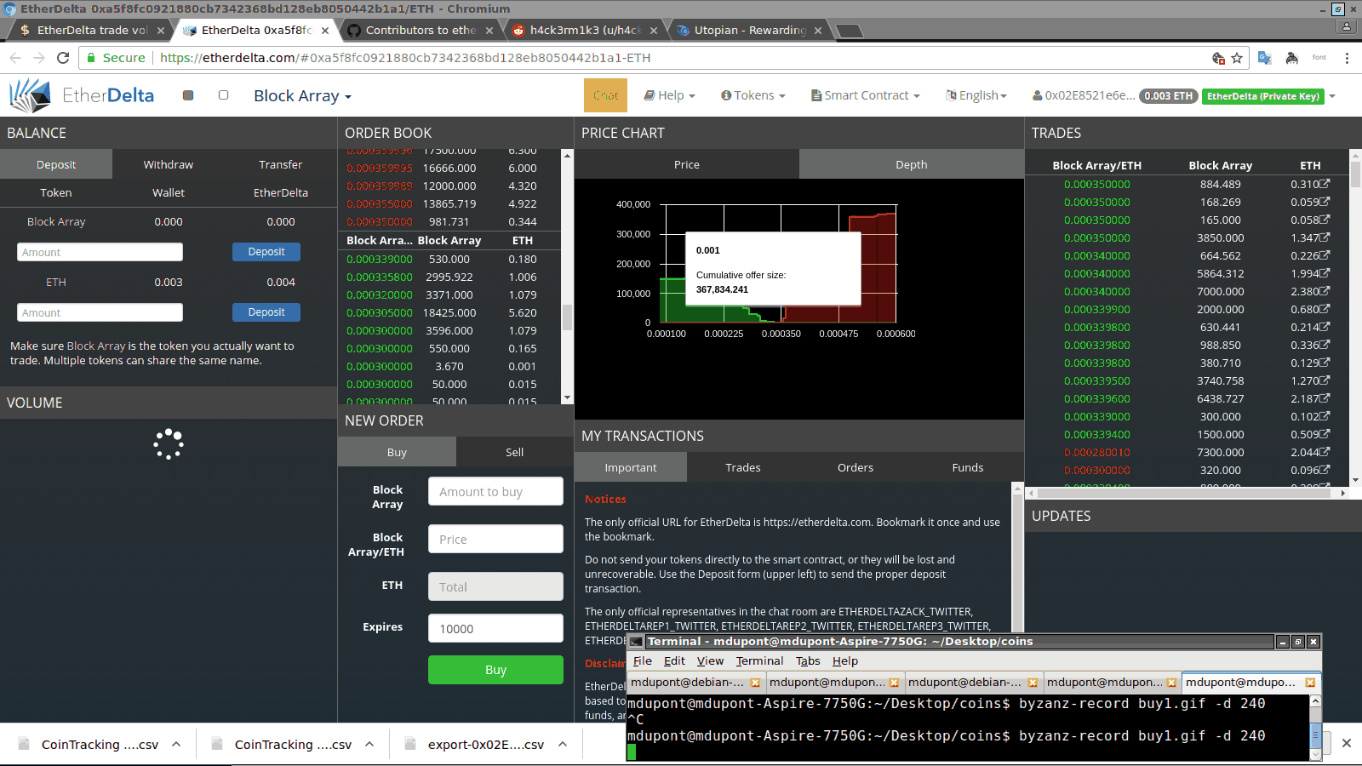This screenshot has width=1362, height=766.
Task: Open external link for the 7300.000 trade
Action: pos(1325,451)
